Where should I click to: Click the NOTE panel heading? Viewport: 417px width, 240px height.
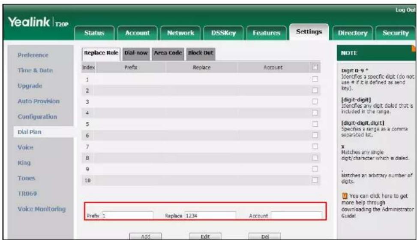pyautogui.click(x=349, y=53)
